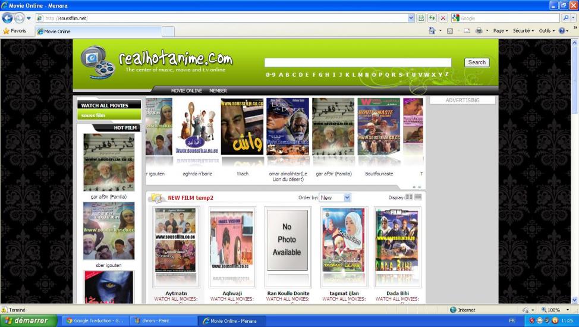The height and width of the screenshot is (327, 579).
Task: Click the souss film category link
Action: [x=93, y=115]
